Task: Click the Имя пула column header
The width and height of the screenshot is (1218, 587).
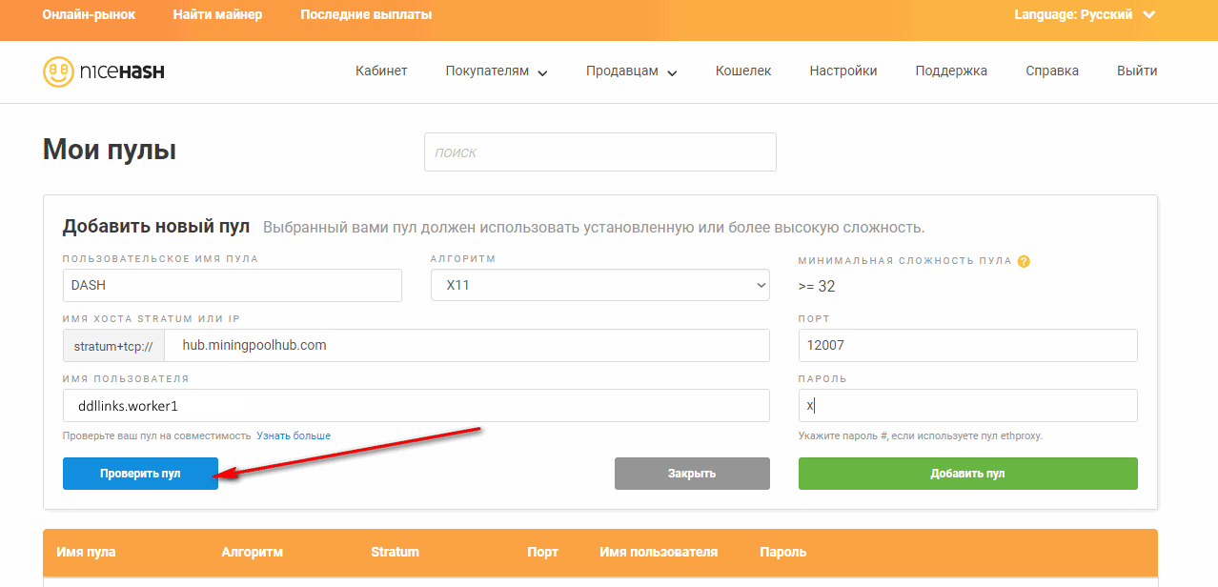Action: click(x=86, y=552)
